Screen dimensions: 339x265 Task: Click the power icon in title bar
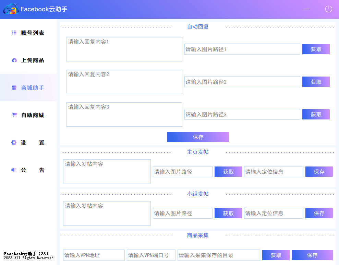pos(328,9)
